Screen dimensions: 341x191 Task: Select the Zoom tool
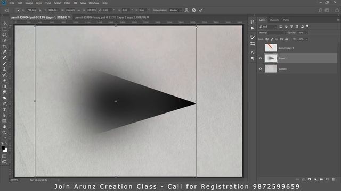[4, 132]
